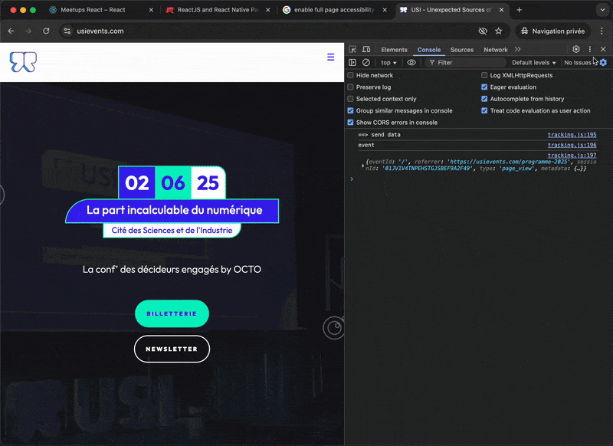
Task: Switch to the Elements tab
Action: click(394, 50)
